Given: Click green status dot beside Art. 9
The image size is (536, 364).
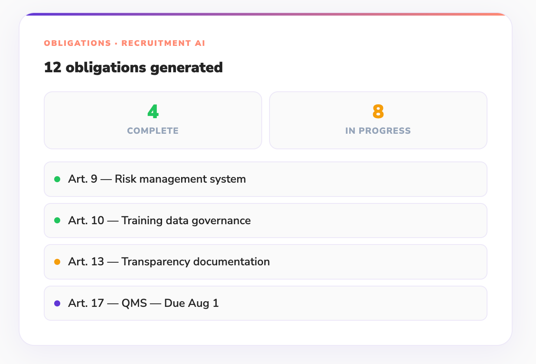Looking at the screenshot, I should 57,179.
